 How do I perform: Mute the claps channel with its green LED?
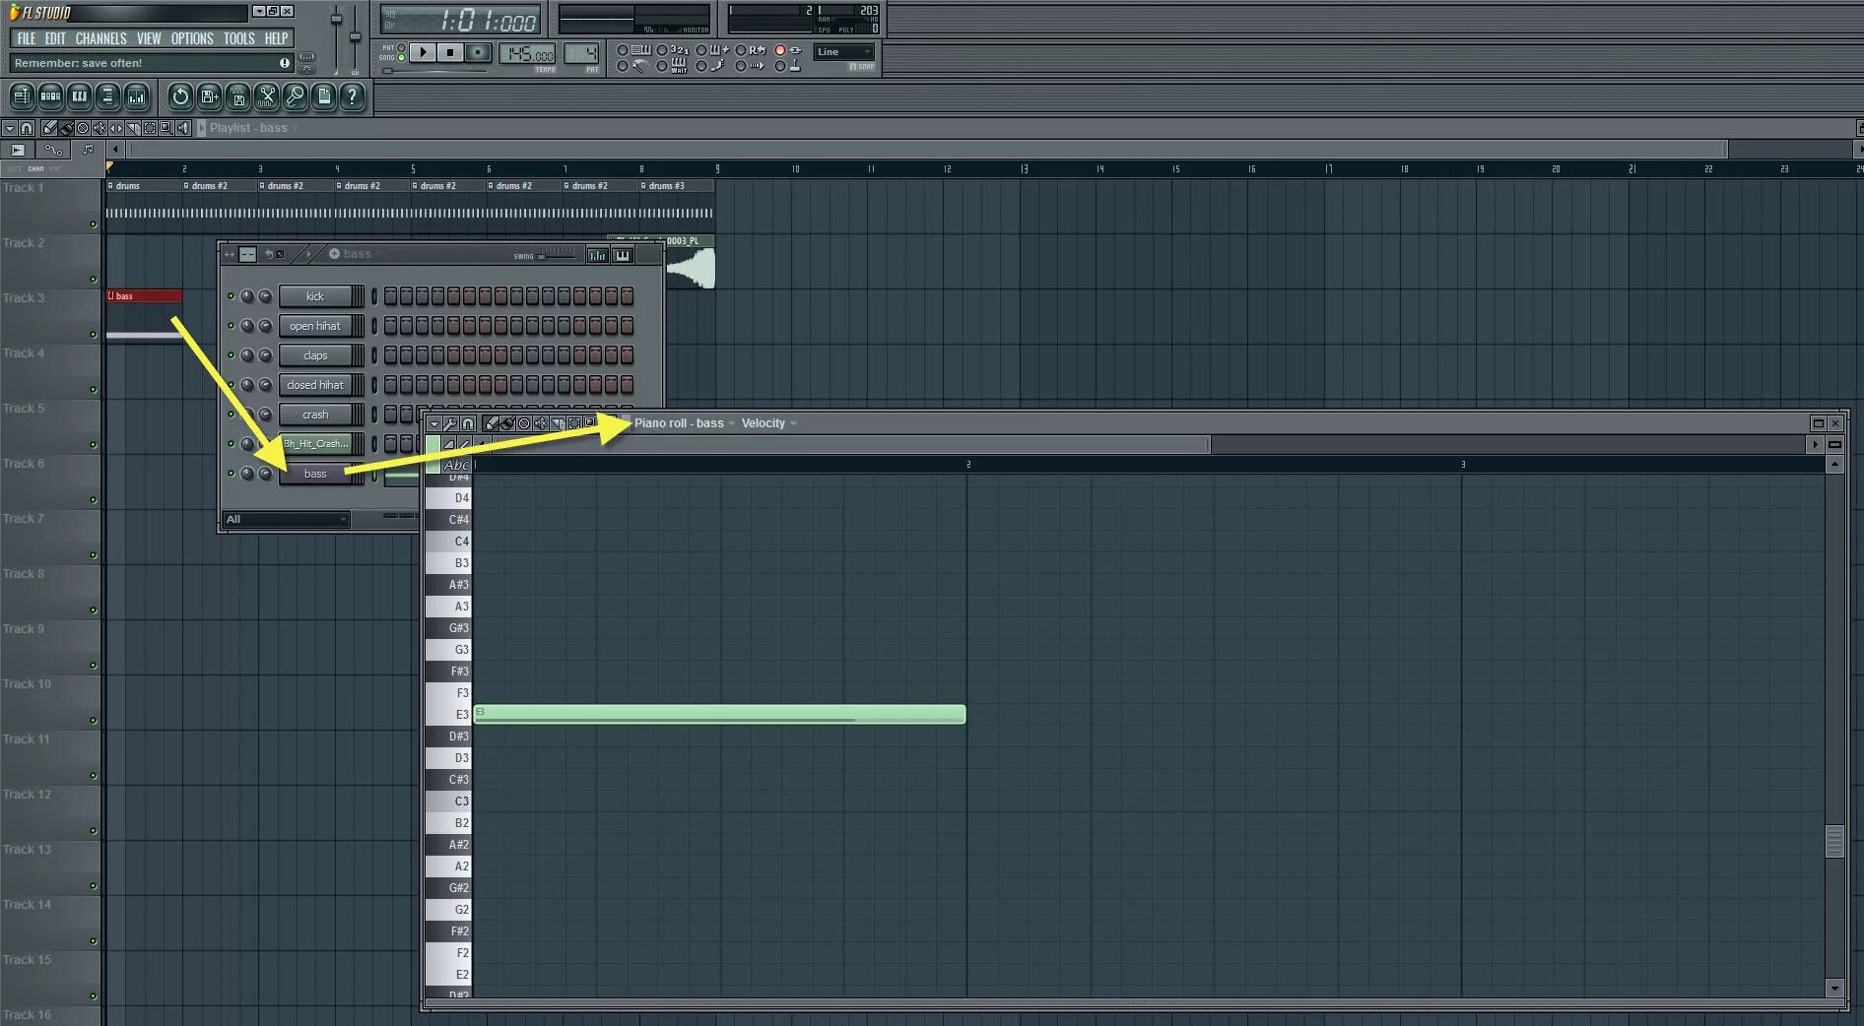click(232, 355)
